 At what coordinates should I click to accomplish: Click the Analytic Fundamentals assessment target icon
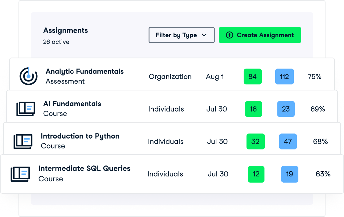[28, 76]
